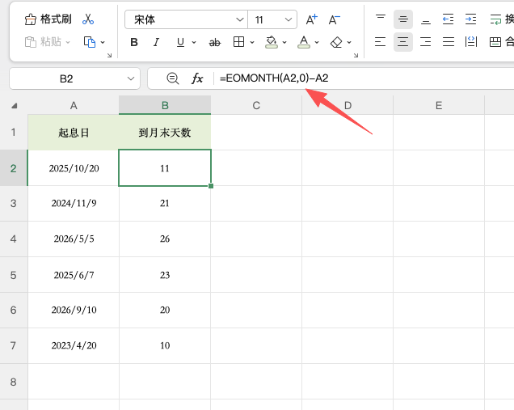Toggle strikethrough formatting
The image size is (514, 410).
(215, 42)
